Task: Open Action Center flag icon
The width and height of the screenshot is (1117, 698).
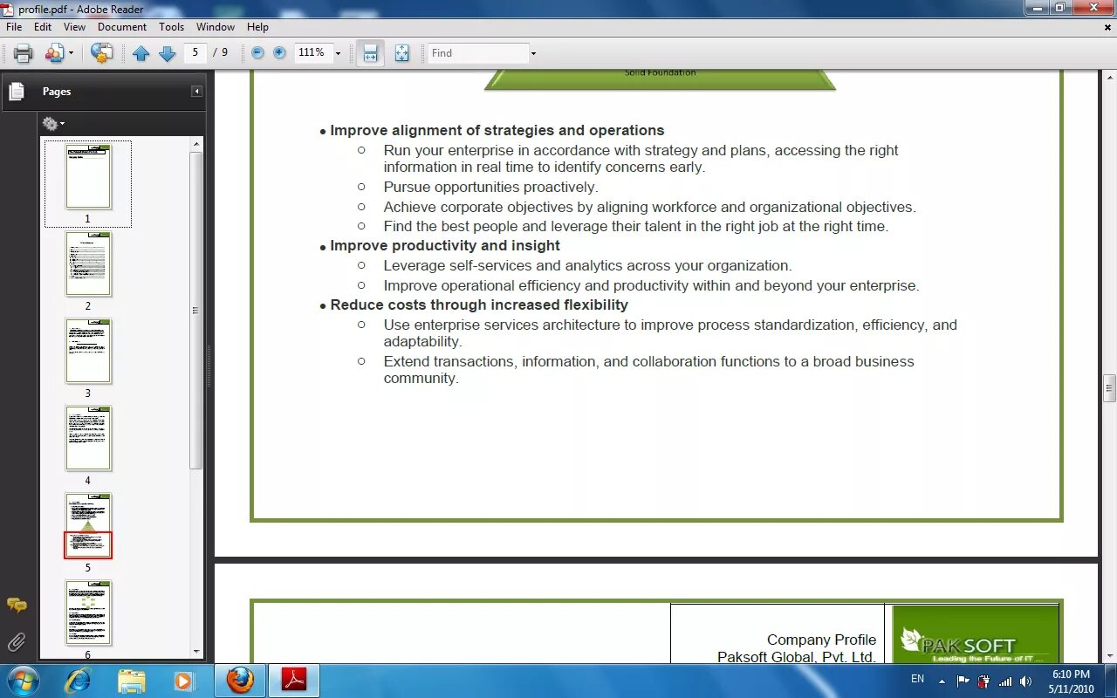Action: click(963, 681)
